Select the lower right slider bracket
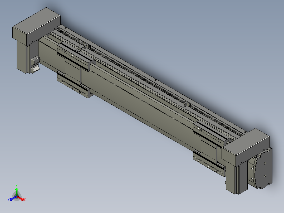 click(209, 163)
